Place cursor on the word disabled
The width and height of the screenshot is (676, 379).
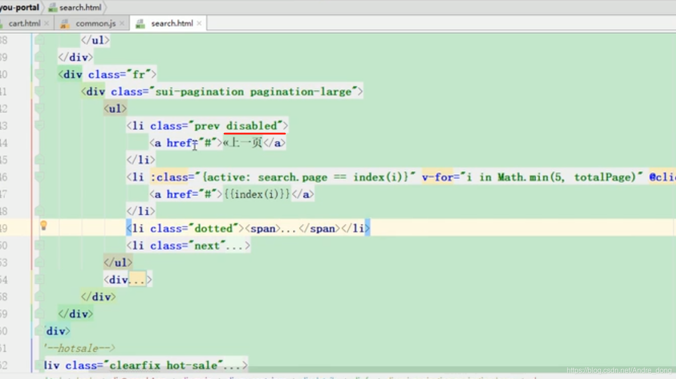point(251,126)
